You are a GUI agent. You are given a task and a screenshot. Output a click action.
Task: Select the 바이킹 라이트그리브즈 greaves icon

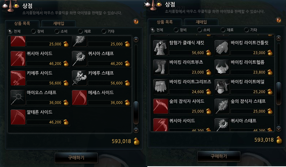coord(160,87)
